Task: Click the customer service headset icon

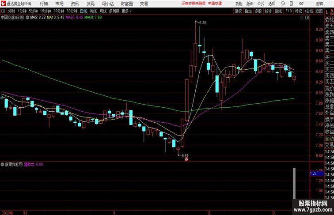Action: pyautogui.click(x=283, y=4)
